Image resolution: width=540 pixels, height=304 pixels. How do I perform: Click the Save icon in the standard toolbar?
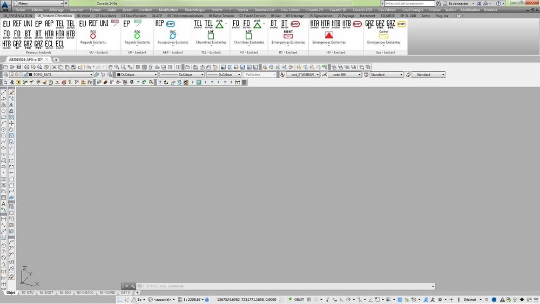pos(18,67)
